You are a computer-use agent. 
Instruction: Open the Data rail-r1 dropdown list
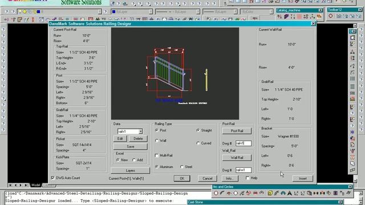coord(141,132)
